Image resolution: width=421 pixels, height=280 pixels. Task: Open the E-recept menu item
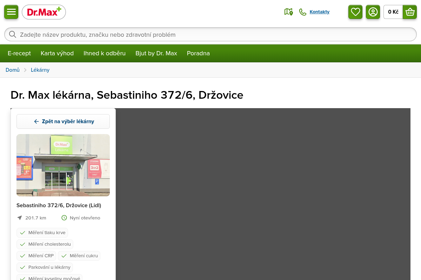click(19, 53)
